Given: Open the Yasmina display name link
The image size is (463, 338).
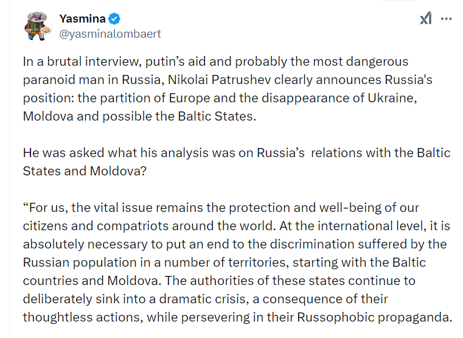Looking at the screenshot, I should 82,19.
